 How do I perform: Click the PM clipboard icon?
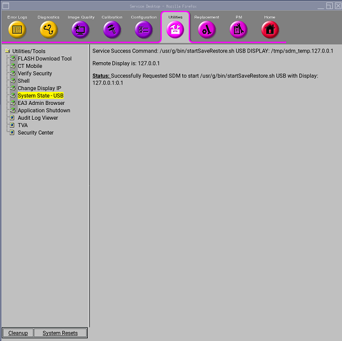(x=238, y=29)
